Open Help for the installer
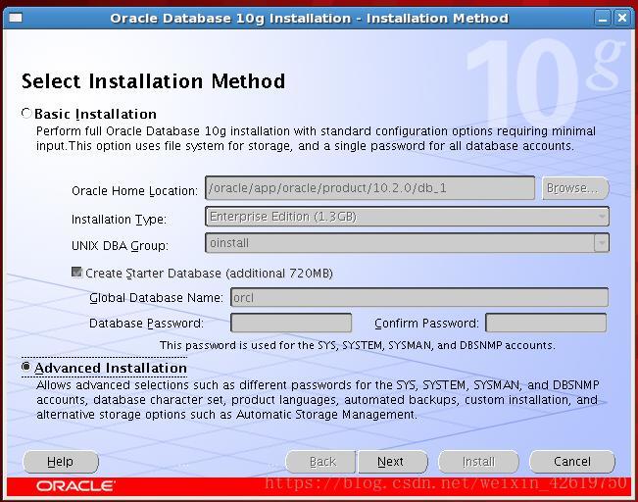Screen dimensions: 638x502 pos(61,462)
